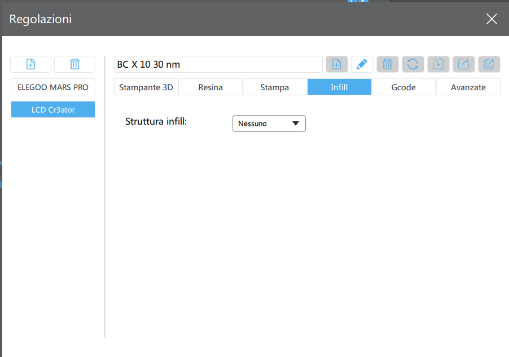Click the pencil rename profile icon
Viewport: 509px width, 357px height.
pos(362,64)
